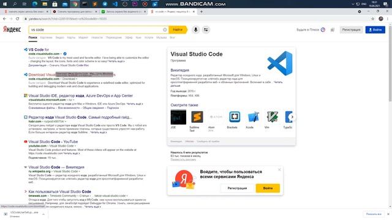
Task: Open the Windows Start menu
Action: (x=4, y=4)
